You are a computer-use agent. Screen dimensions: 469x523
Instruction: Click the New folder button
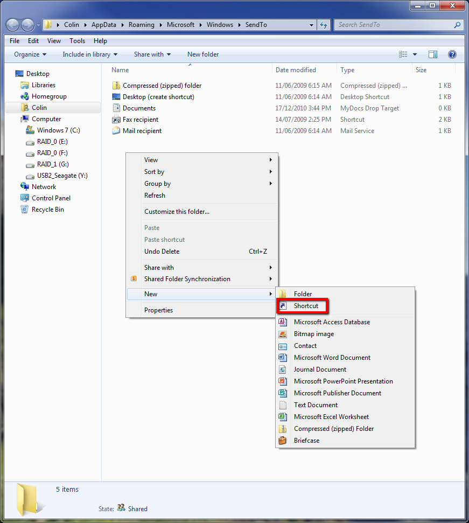click(x=203, y=54)
